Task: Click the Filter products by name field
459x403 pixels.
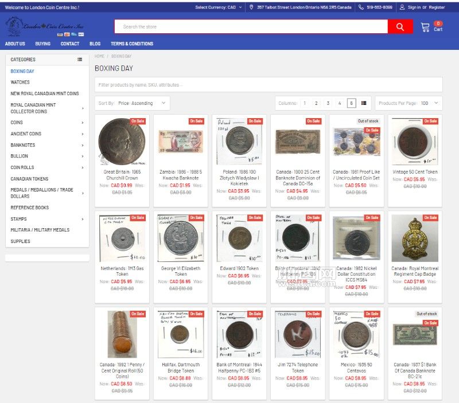Action: pyautogui.click(x=269, y=85)
